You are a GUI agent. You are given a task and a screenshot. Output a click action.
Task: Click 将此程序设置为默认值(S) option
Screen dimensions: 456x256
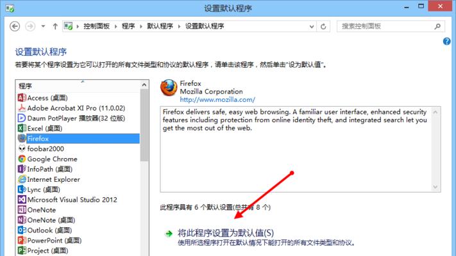point(226,233)
